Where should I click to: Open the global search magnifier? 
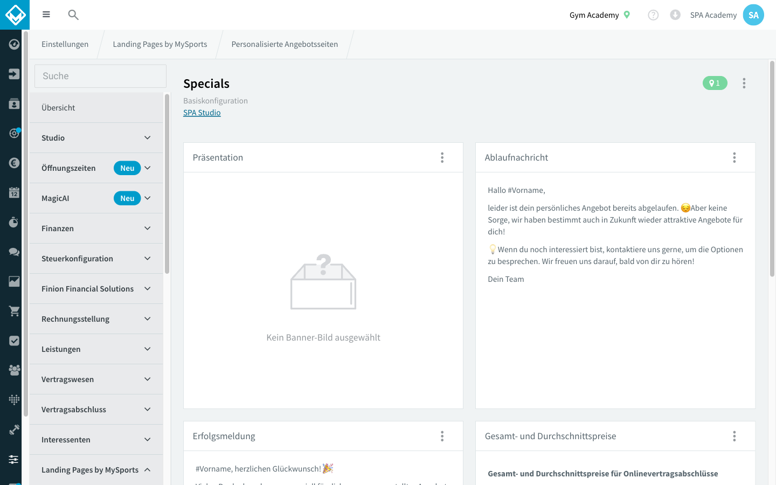tap(73, 15)
